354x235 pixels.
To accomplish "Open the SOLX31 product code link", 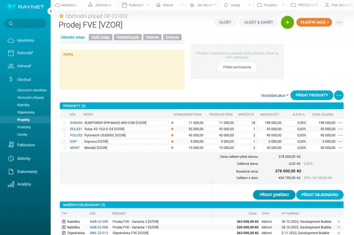I will 76,129.
